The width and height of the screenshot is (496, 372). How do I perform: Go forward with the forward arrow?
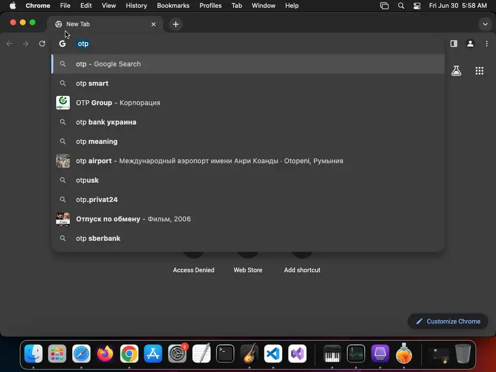(x=26, y=44)
